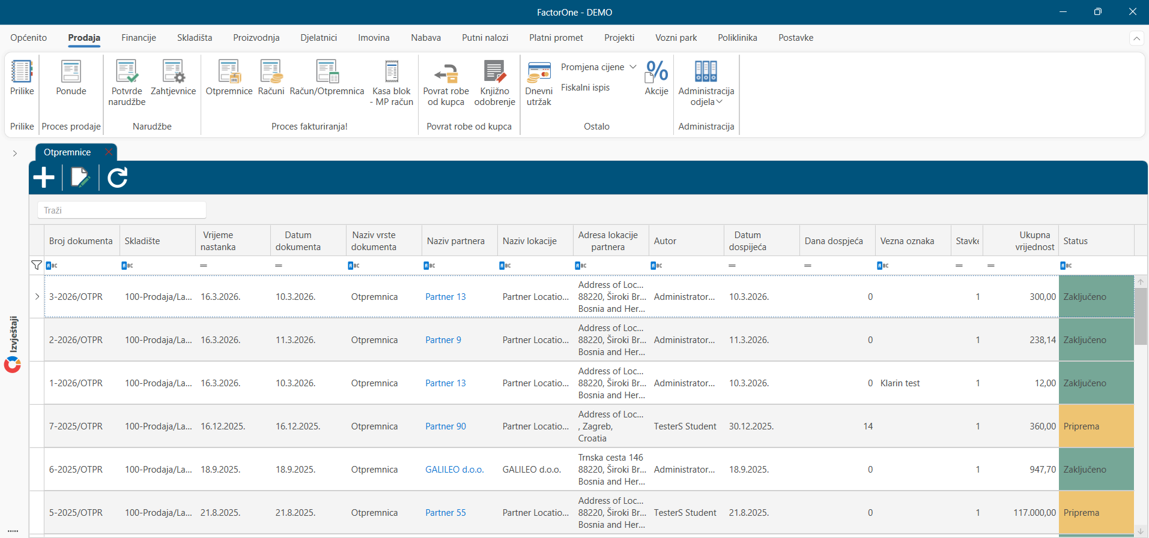
Task: Go to the Postavke tab
Action: pyautogui.click(x=796, y=38)
